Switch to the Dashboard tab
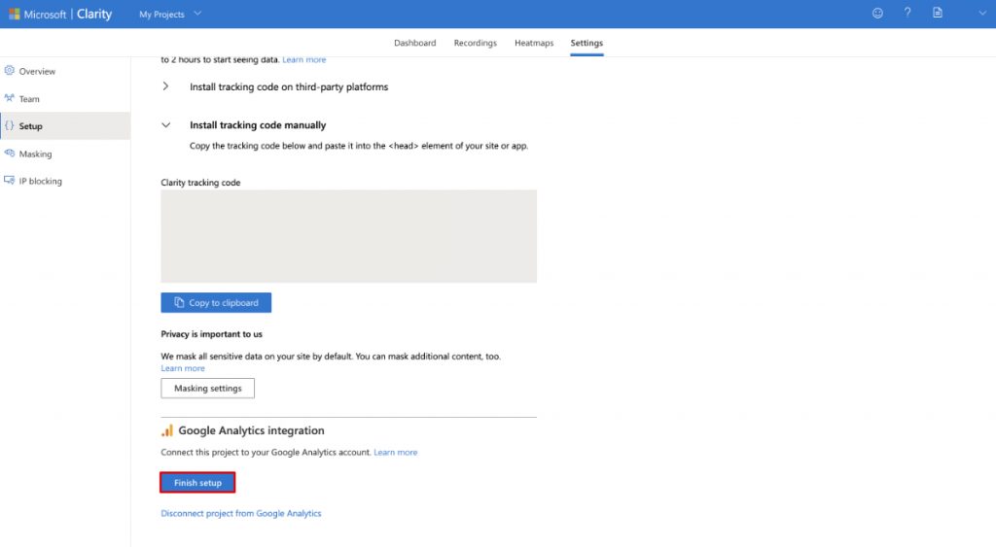The width and height of the screenshot is (996, 547). click(x=414, y=43)
